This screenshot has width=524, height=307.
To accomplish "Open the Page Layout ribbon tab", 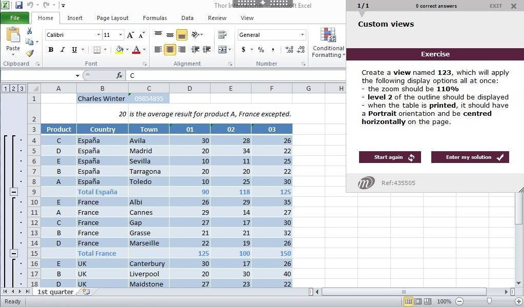I will 112,18.
